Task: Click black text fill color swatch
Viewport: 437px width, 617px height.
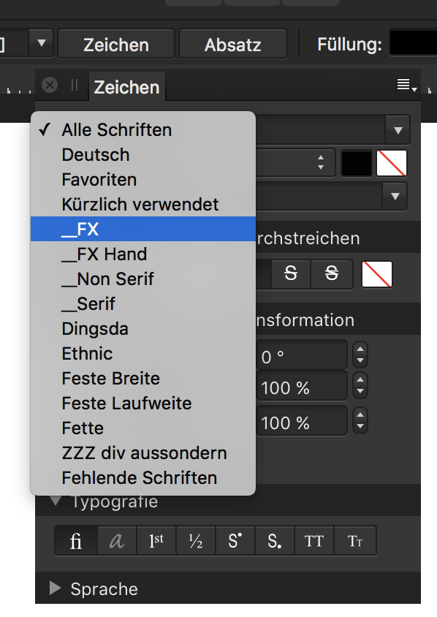Action: (x=357, y=163)
